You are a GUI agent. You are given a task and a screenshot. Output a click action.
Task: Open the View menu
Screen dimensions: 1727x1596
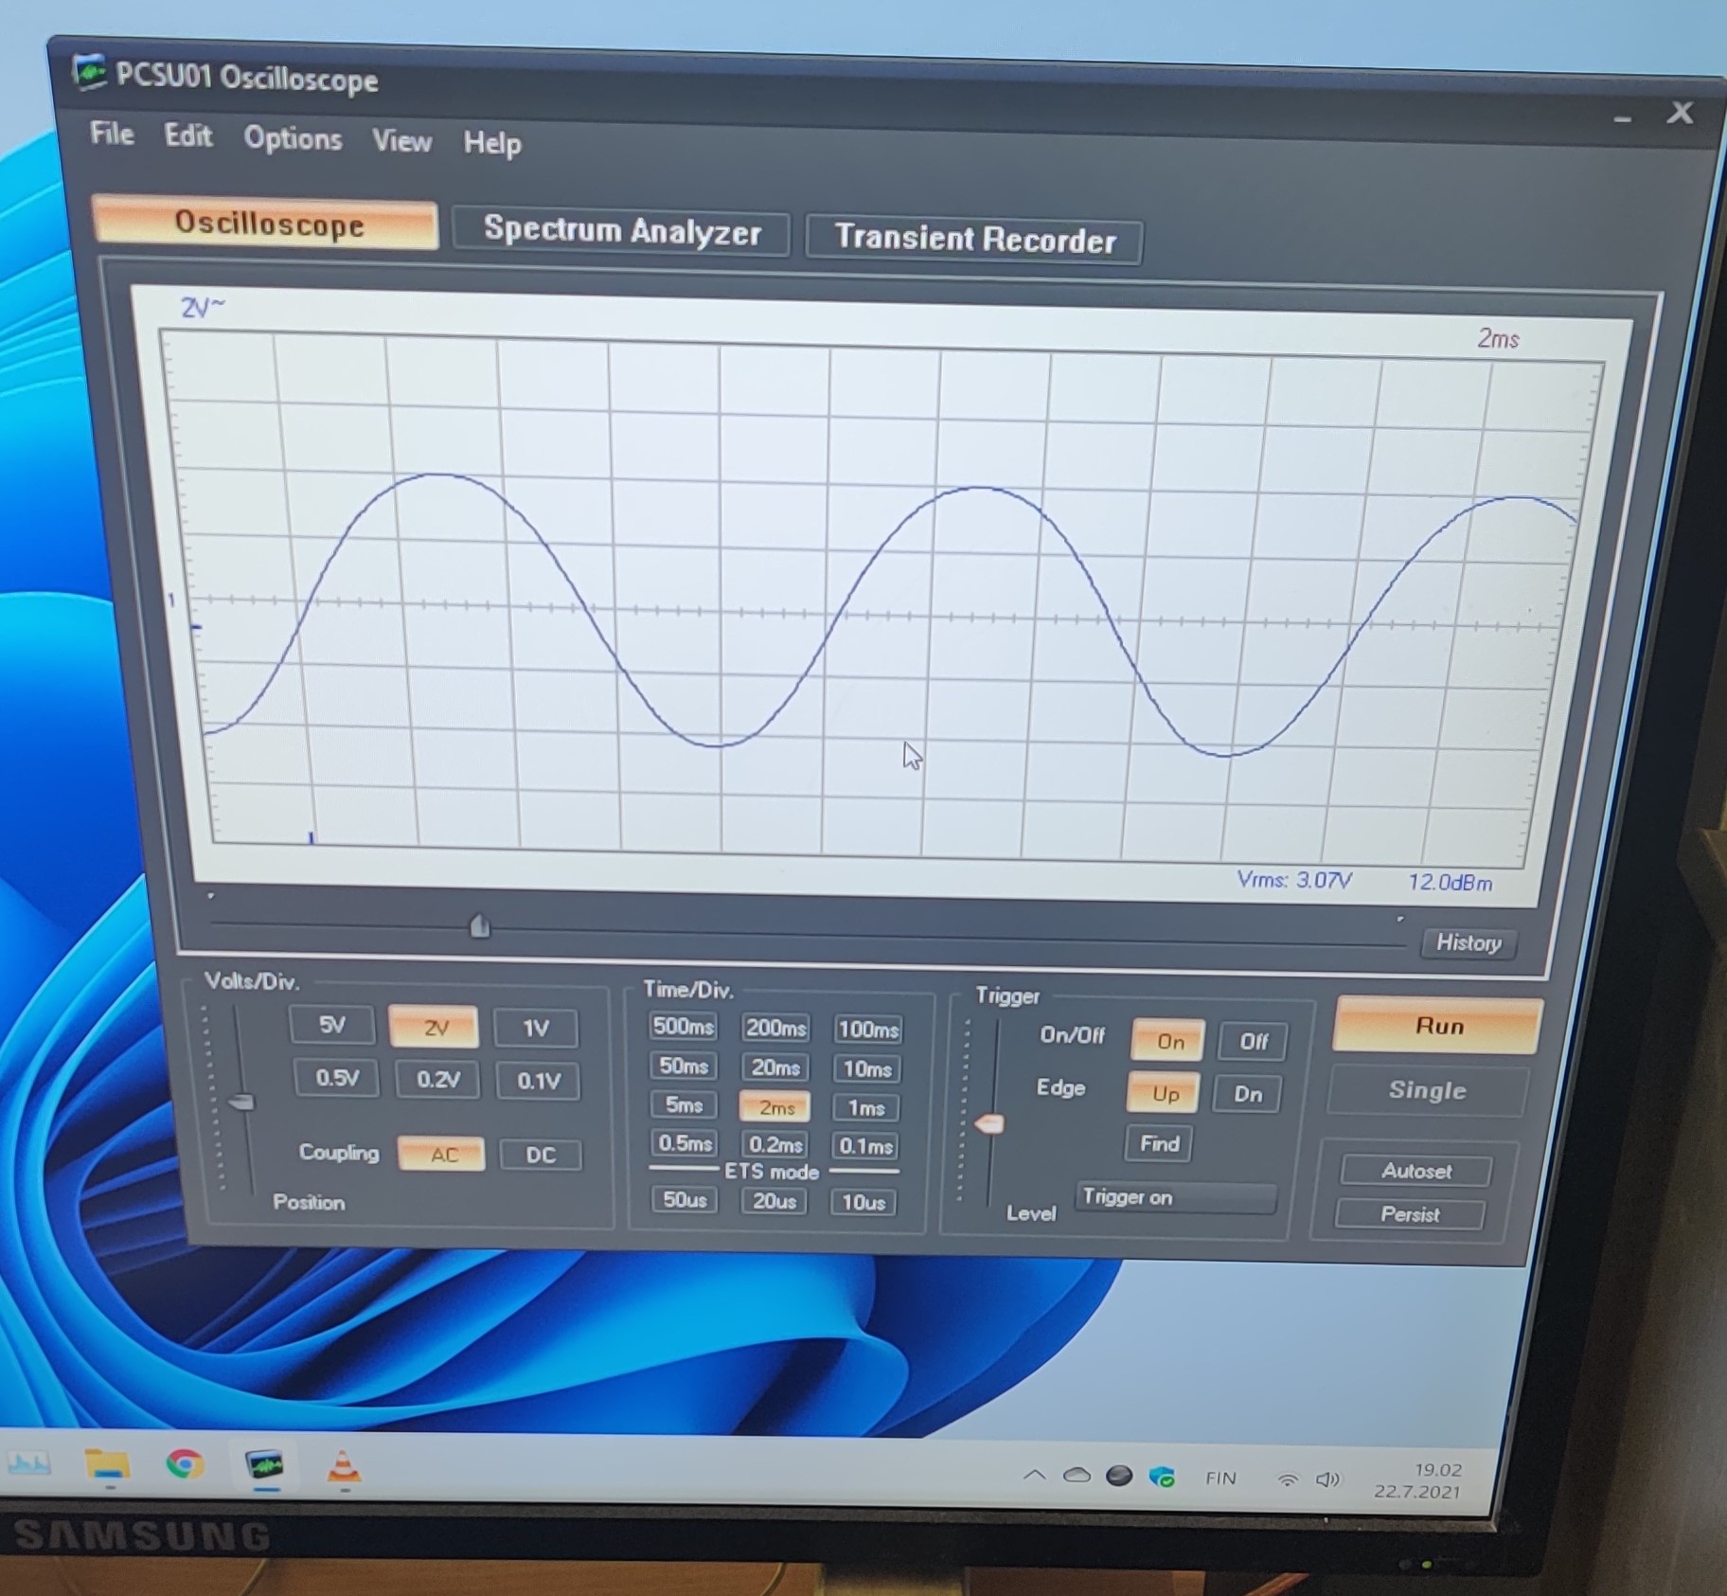(x=401, y=141)
